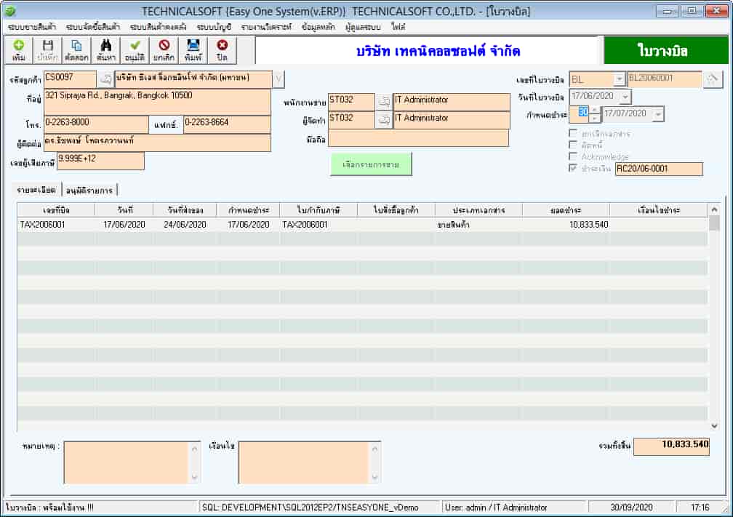The image size is (733, 517).
Task: Decrease credit days with stepper down arrow
Action: [x=594, y=118]
